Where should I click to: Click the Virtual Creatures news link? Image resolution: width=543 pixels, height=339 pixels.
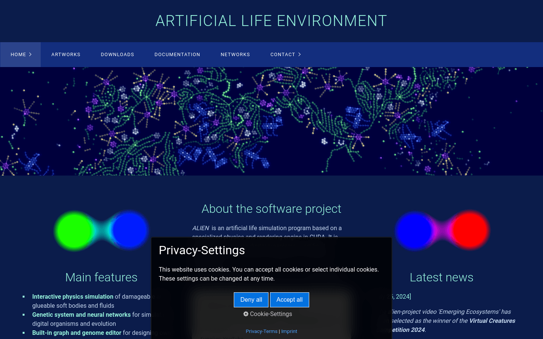tap(492, 321)
